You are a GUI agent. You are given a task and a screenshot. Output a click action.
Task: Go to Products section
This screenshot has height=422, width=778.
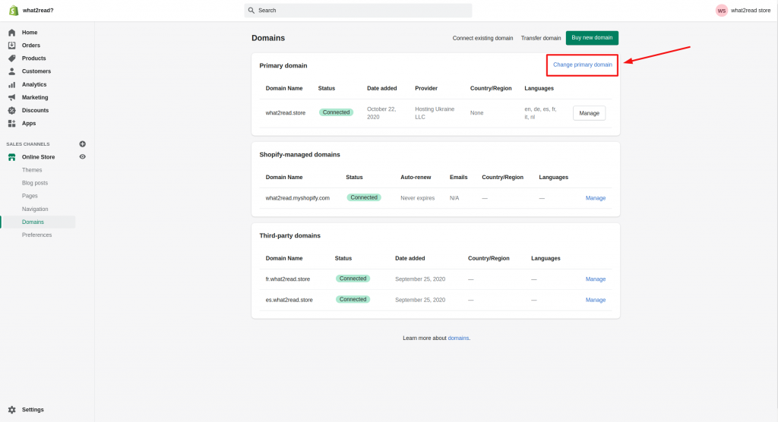(33, 58)
